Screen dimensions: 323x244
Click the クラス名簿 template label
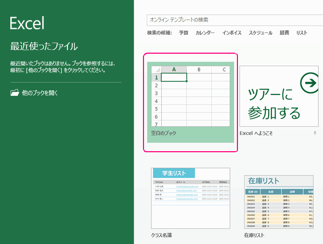[x=161, y=235]
